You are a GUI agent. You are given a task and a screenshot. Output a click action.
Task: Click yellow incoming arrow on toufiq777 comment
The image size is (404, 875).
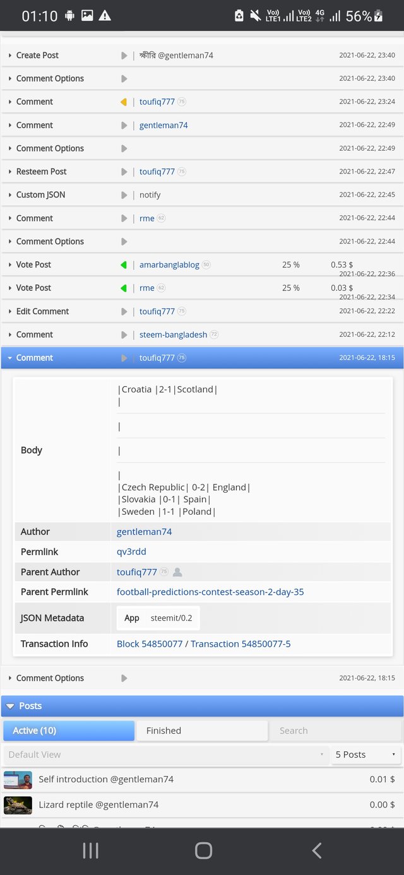coord(124,102)
